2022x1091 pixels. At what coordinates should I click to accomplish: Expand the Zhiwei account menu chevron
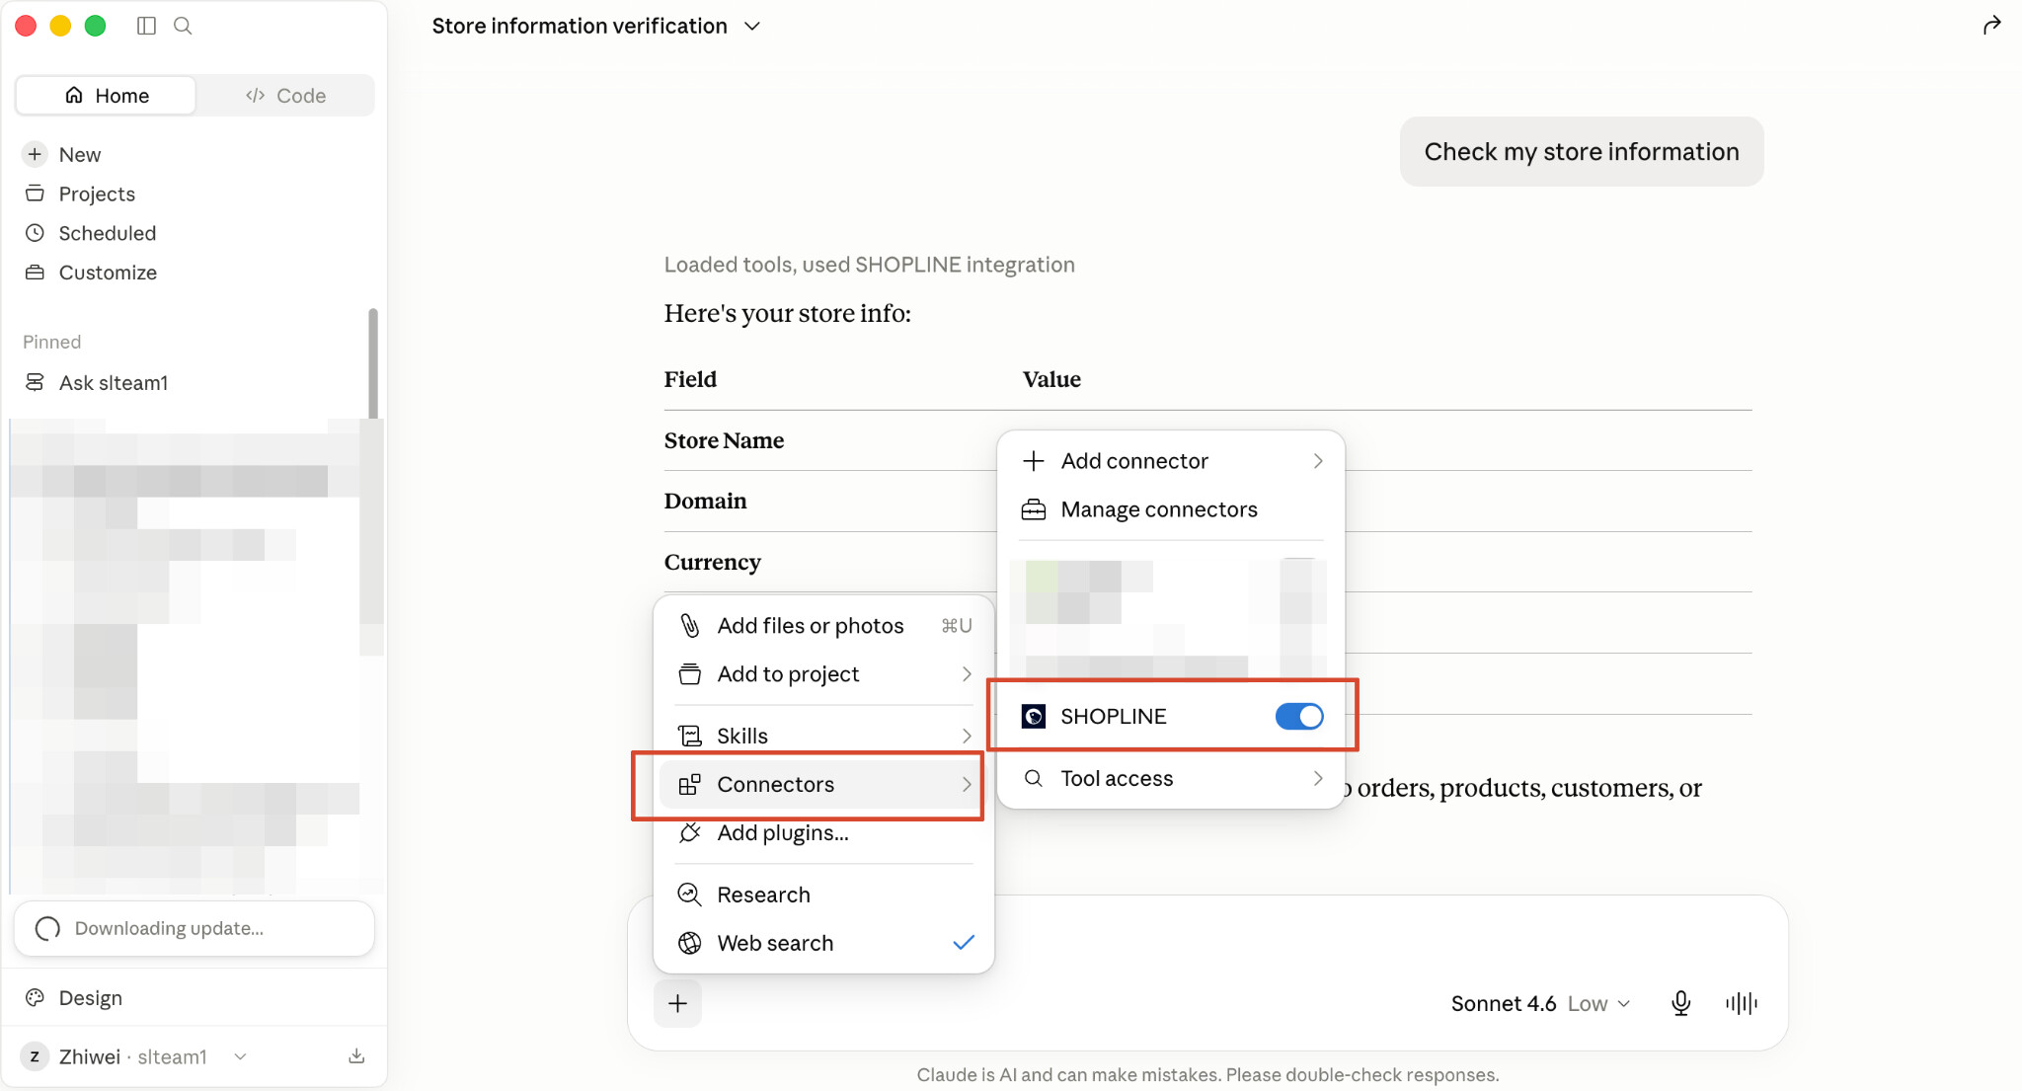[x=240, y=1056]
